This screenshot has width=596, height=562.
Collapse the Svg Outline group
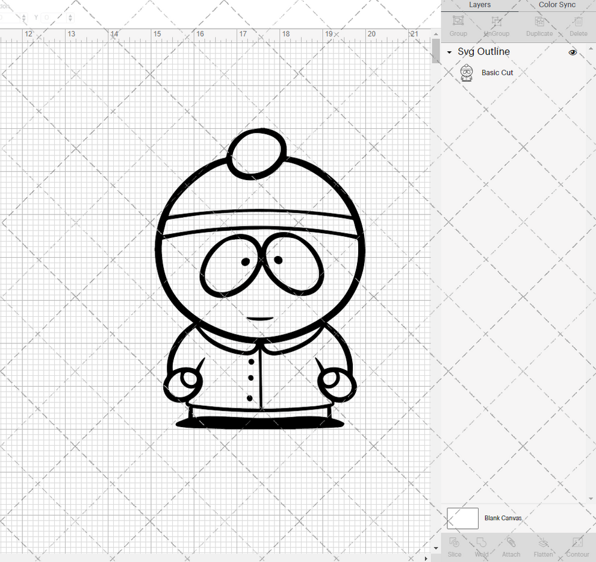point(448,52)
